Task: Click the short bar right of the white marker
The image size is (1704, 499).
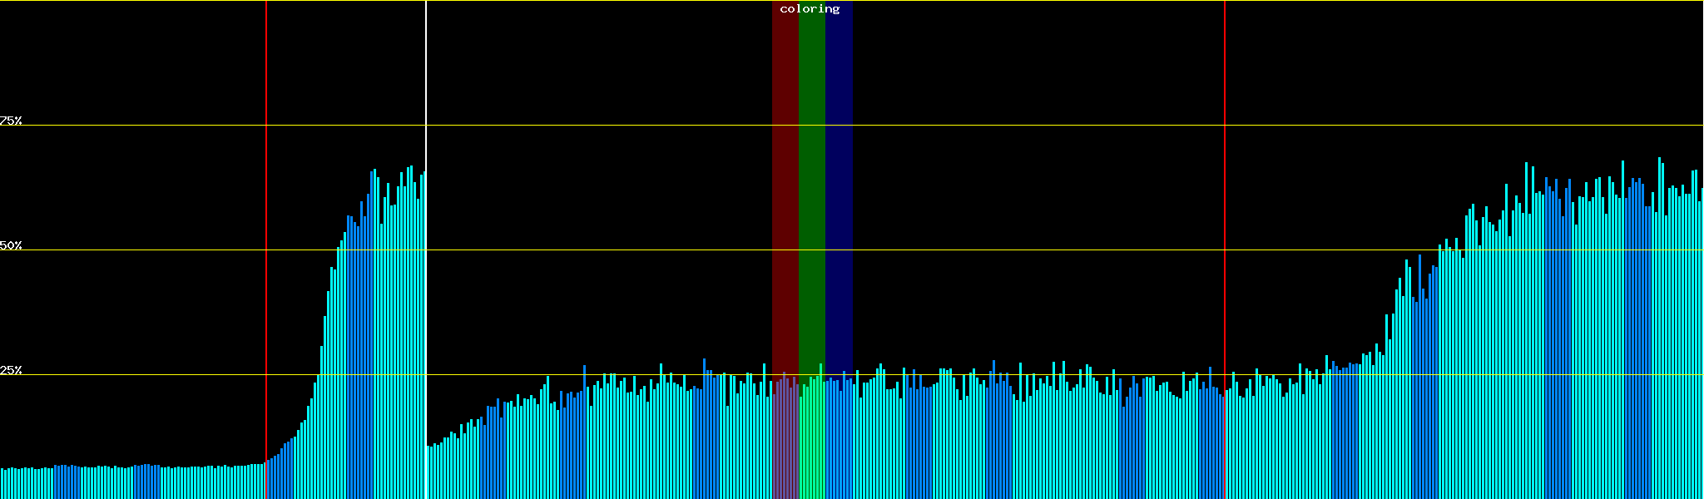Action: point(430,474)
